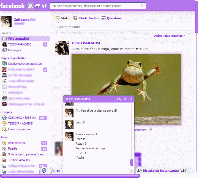Image resolution: width=199 pixels, height=178 pixels.
Task: Click the Favoris heading
Action: pyautogui.click(x=6, y=33)
